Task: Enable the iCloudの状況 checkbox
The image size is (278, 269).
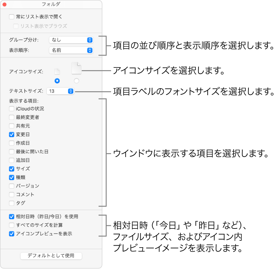Action: pos(11,109)
